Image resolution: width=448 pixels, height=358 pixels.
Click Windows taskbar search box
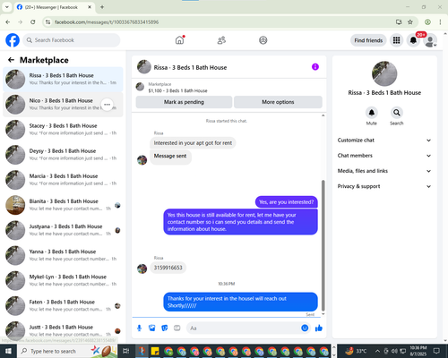pos(67,351)
